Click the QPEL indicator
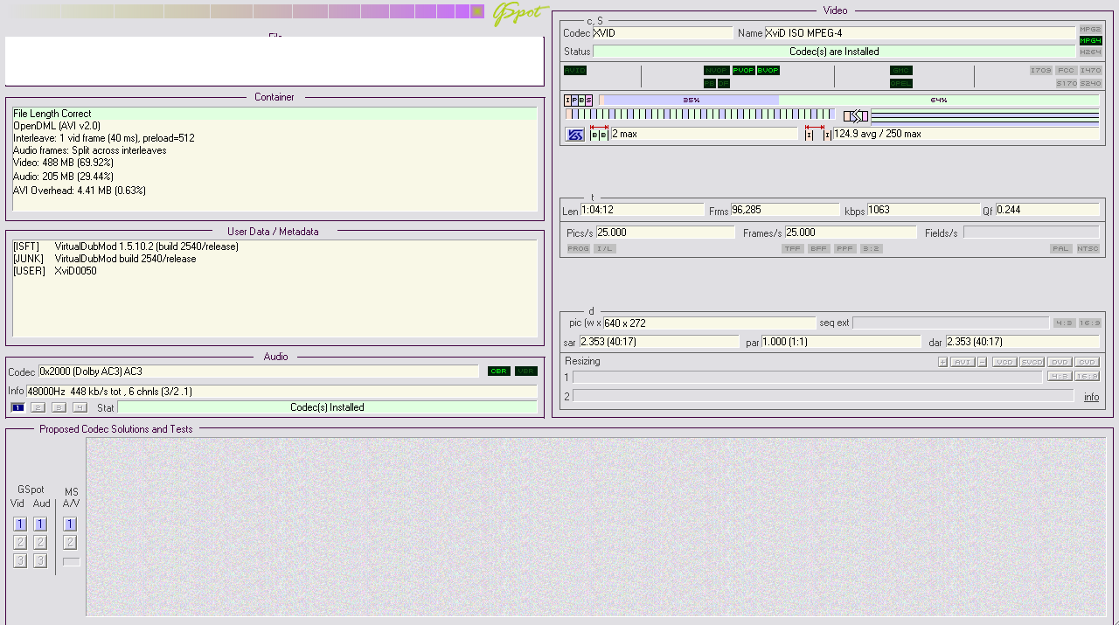 901,83
